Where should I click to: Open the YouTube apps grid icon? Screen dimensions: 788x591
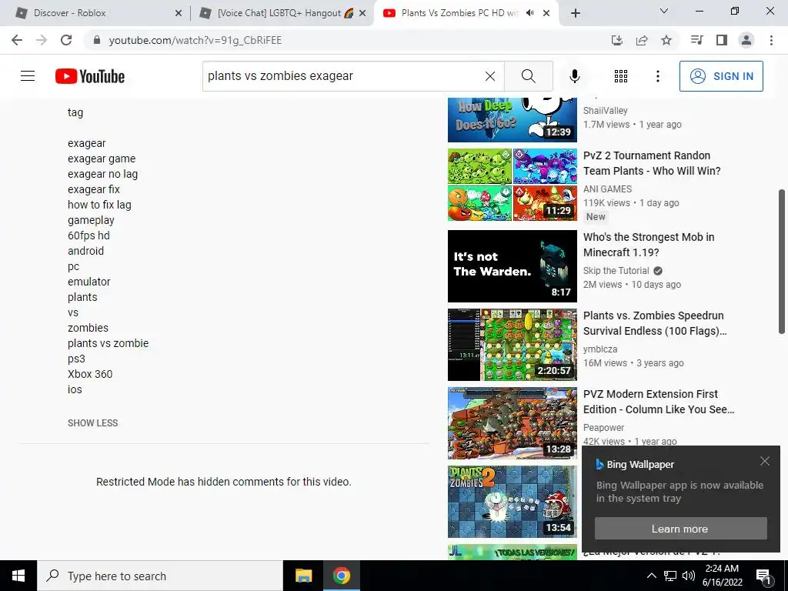[621, 76]
